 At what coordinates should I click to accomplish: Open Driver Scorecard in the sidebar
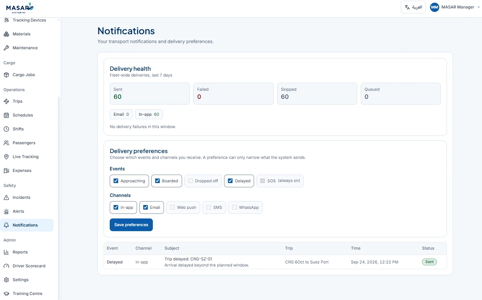[x=27, y=266]
